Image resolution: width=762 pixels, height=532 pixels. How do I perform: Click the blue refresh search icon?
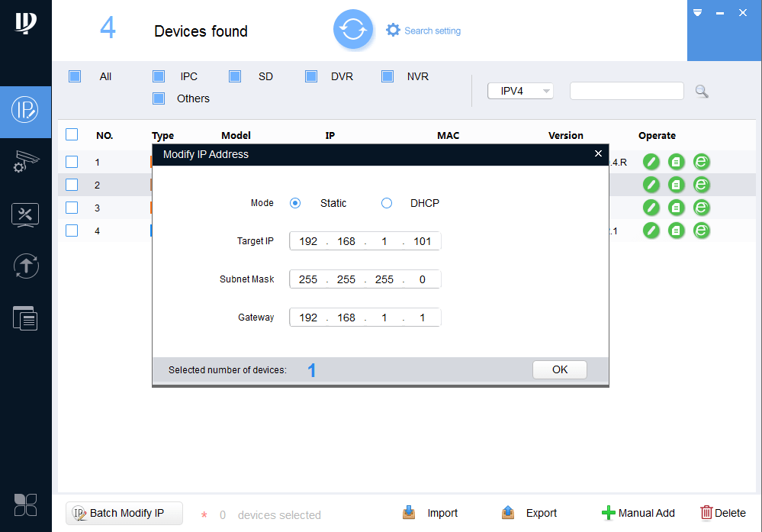click(352, 30)
